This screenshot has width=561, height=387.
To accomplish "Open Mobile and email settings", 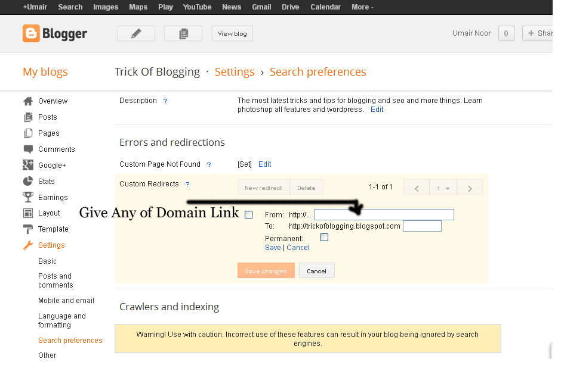I will 66,301.
